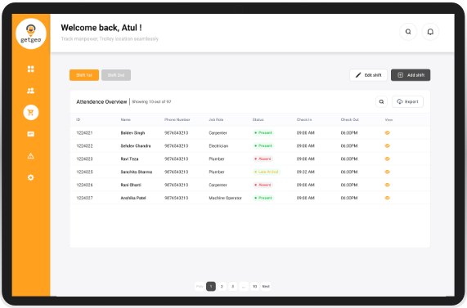467x308 pixels.
Task: Go to page 1 in pagination
Action: [211, 286]
